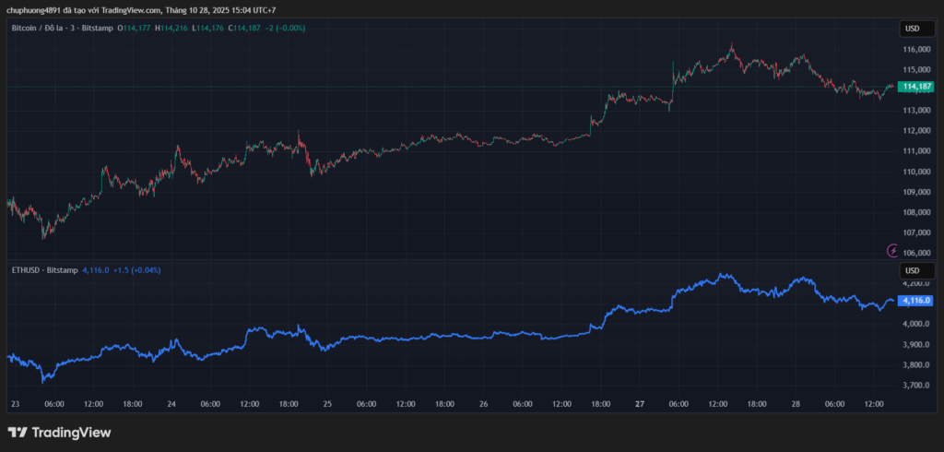The width and height of the screenshot is (944, 452).
Task: Open the USD currency selector on ETHUSD pane
Action: point(912,270)
